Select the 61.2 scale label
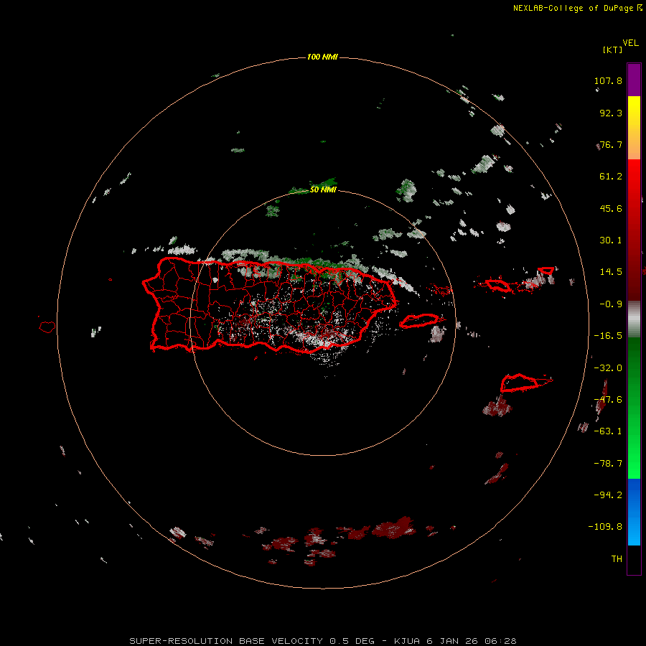The image size is (646, 646). coord(611,177)
